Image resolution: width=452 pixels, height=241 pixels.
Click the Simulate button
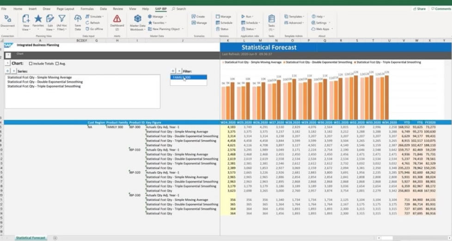(95, 17)
